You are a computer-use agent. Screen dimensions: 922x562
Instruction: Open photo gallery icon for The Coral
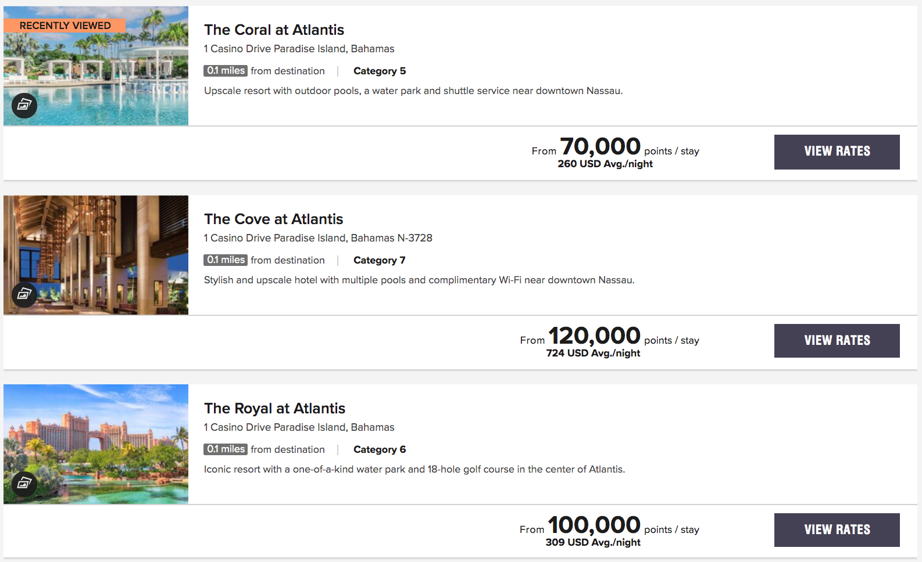pyautogui.click(x=24, y=105)
